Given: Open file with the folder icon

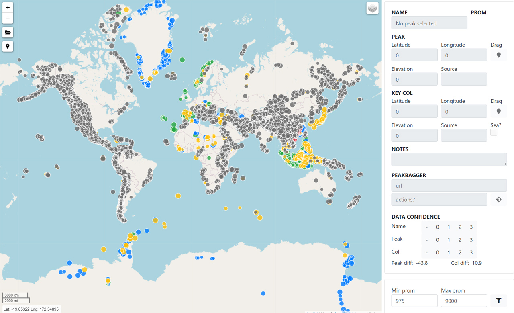Looking at the screenshot, I should tap(8, 32).
